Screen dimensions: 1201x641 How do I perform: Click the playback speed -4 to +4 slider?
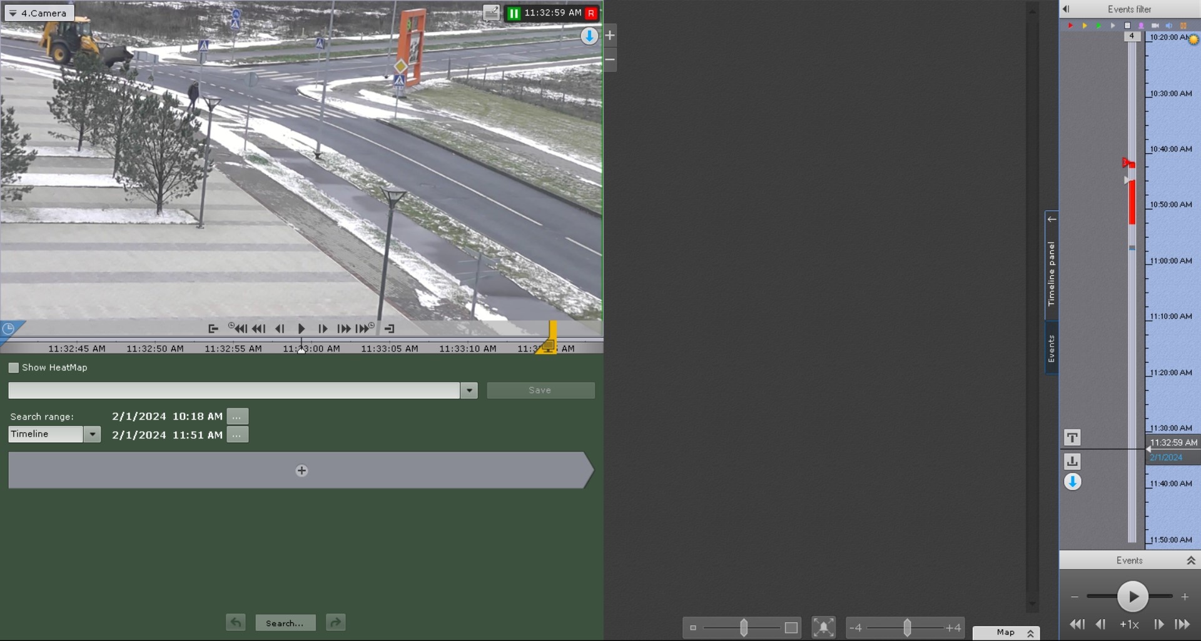pyautogui.click(x=906, y=627)
